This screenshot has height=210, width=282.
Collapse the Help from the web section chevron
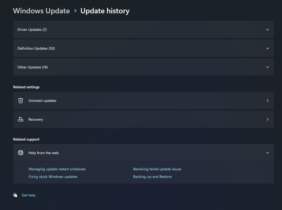(267, 153)
